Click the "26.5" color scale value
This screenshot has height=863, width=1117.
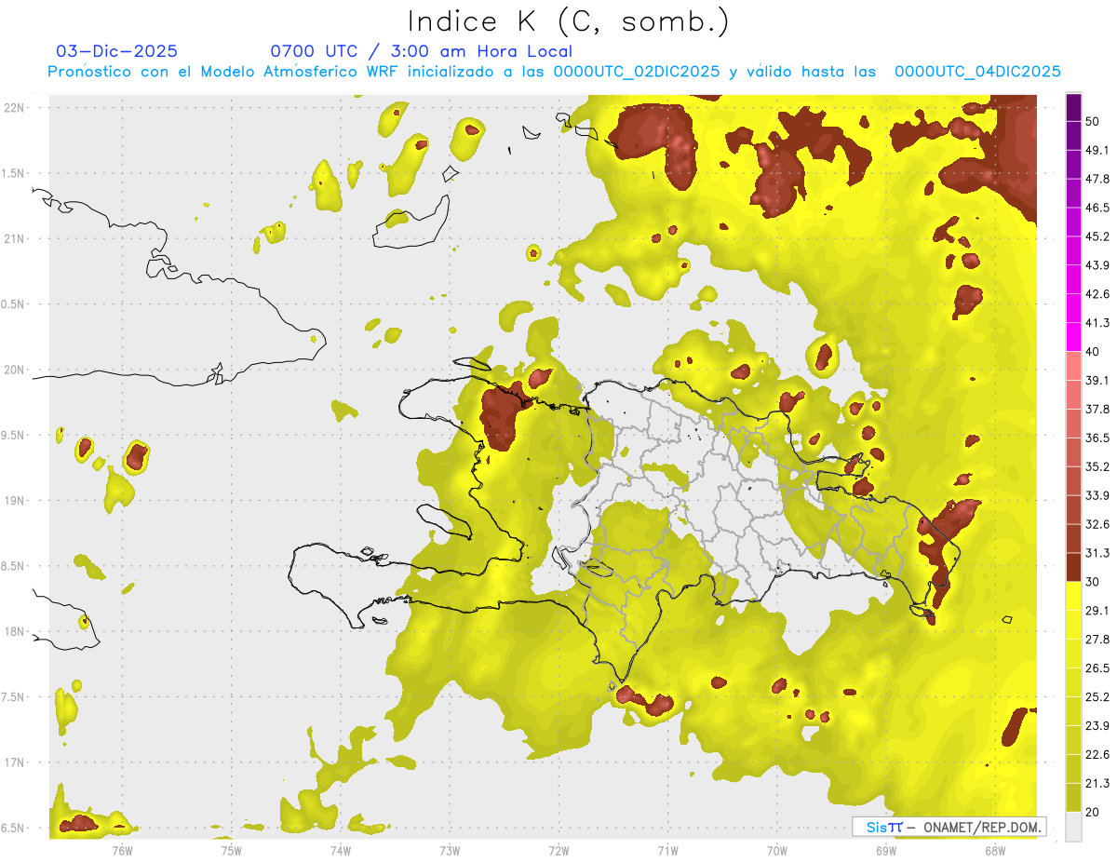(x=1098, y=668)
